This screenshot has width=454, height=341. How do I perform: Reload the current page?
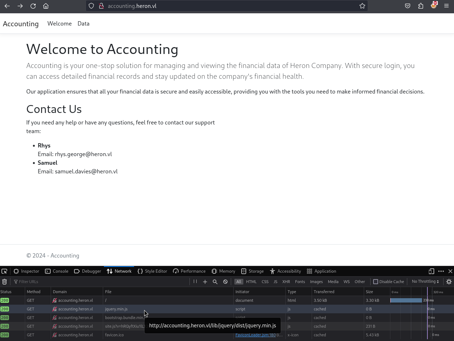[33, 6]
